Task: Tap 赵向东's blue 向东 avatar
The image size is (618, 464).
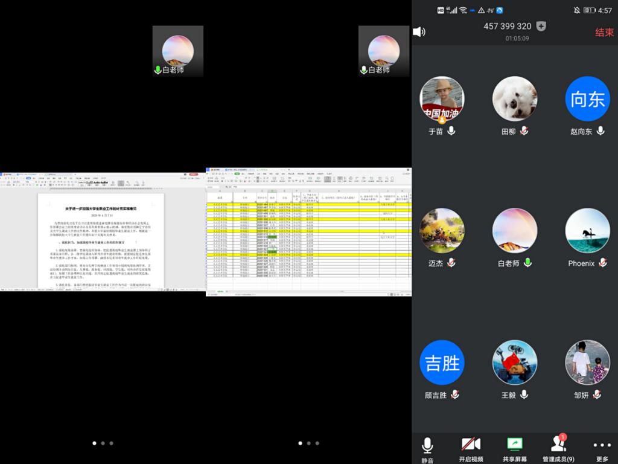Action: pyautogui.click(x=587, y=99)
